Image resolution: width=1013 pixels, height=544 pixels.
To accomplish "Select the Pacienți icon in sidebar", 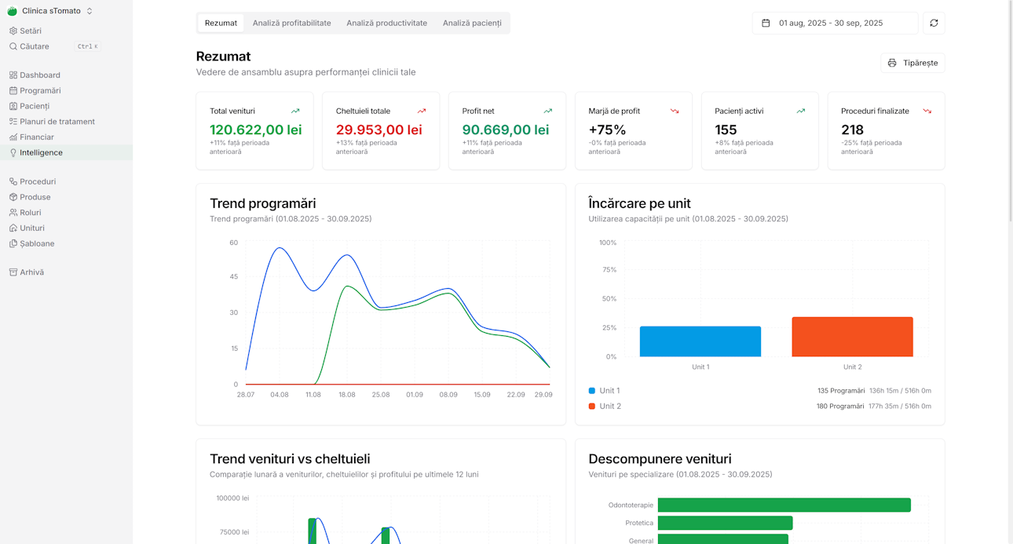I will click(12, 106).
